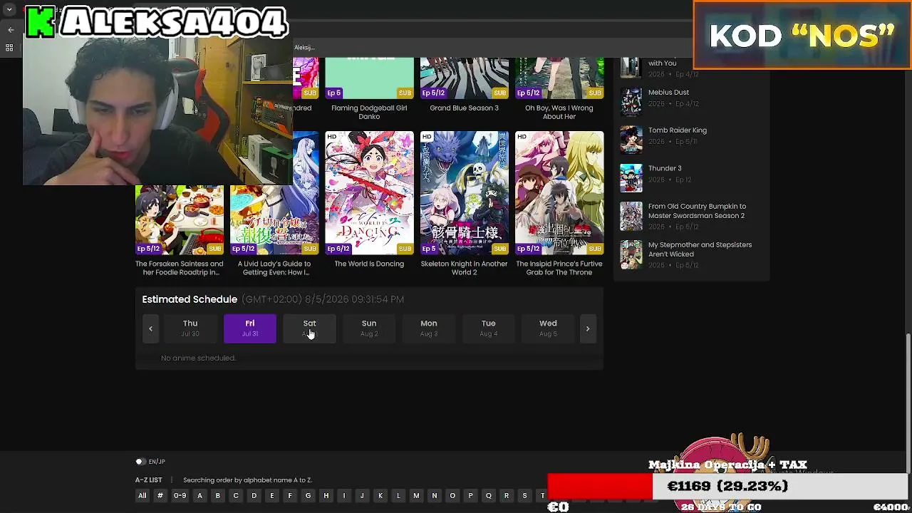Image resolution: width=912 pixels, height=513 pixels.
Task: Show next days in the Estimated Schedule
Action: pos(588,328)
